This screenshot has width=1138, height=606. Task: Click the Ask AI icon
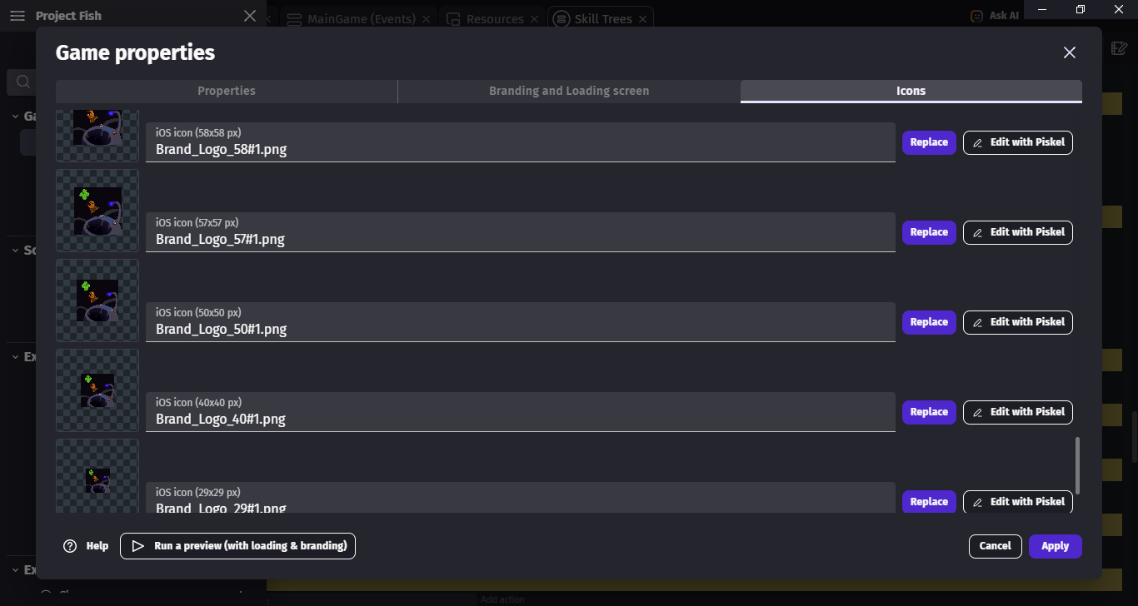pyautogui.click(x=976, y=16)
